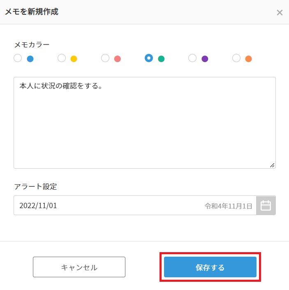The width and height of the screenshot is (289, 290).
Task: Click the purple color dot
Action: 205,59
